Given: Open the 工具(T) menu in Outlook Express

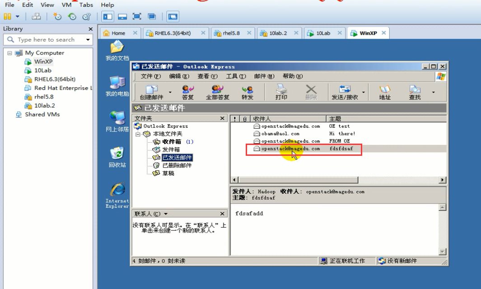Looking at the screenshot, I should 236,76.
